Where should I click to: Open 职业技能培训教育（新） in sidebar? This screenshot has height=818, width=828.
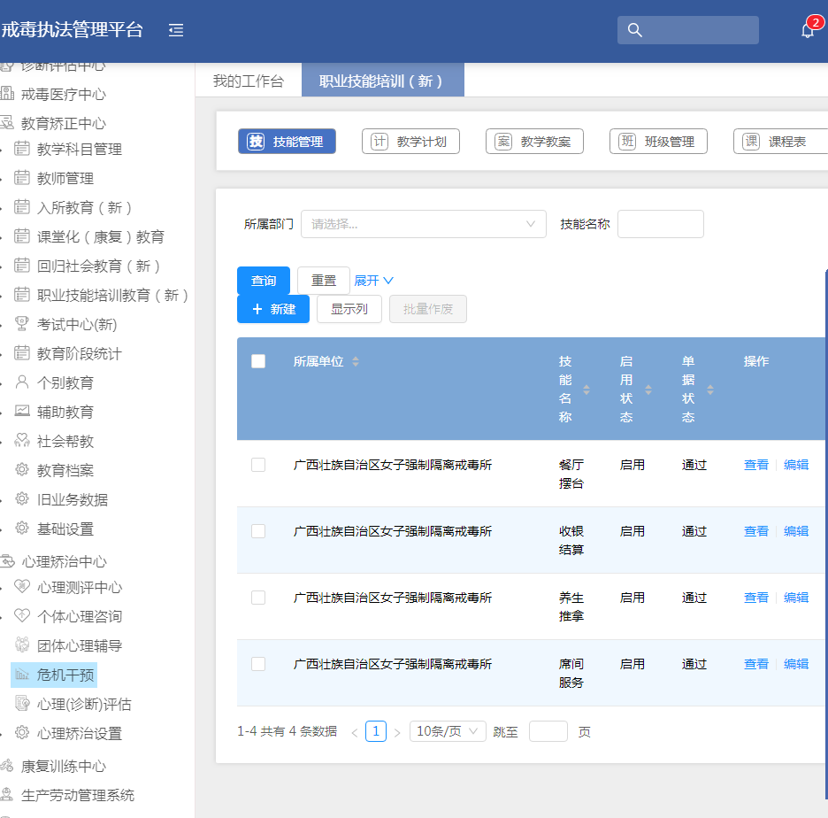(112, 295)
